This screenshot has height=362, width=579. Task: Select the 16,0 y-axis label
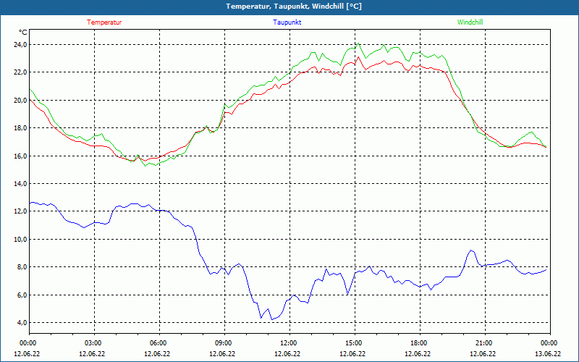coord(20,156)
